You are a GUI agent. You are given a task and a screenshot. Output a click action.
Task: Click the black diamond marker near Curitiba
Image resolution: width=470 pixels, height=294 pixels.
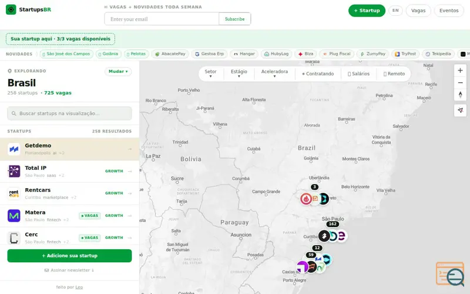(324, 236)
